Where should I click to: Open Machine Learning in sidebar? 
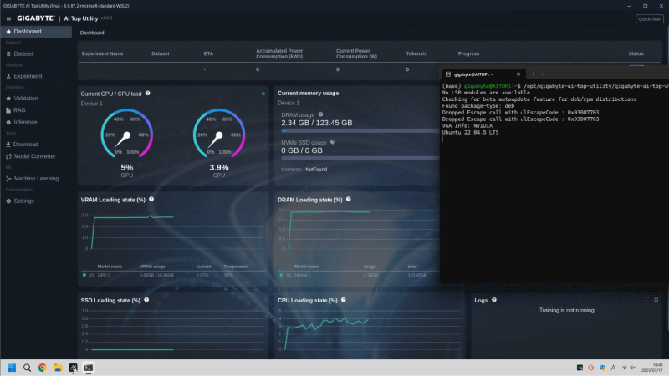pos(36,178)
